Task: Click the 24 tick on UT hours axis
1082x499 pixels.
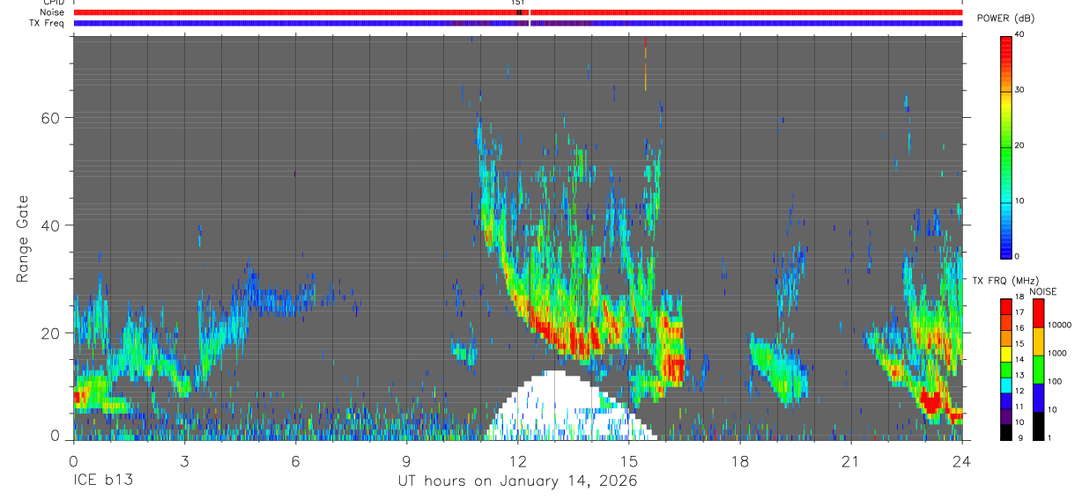Action: point(962,460)
